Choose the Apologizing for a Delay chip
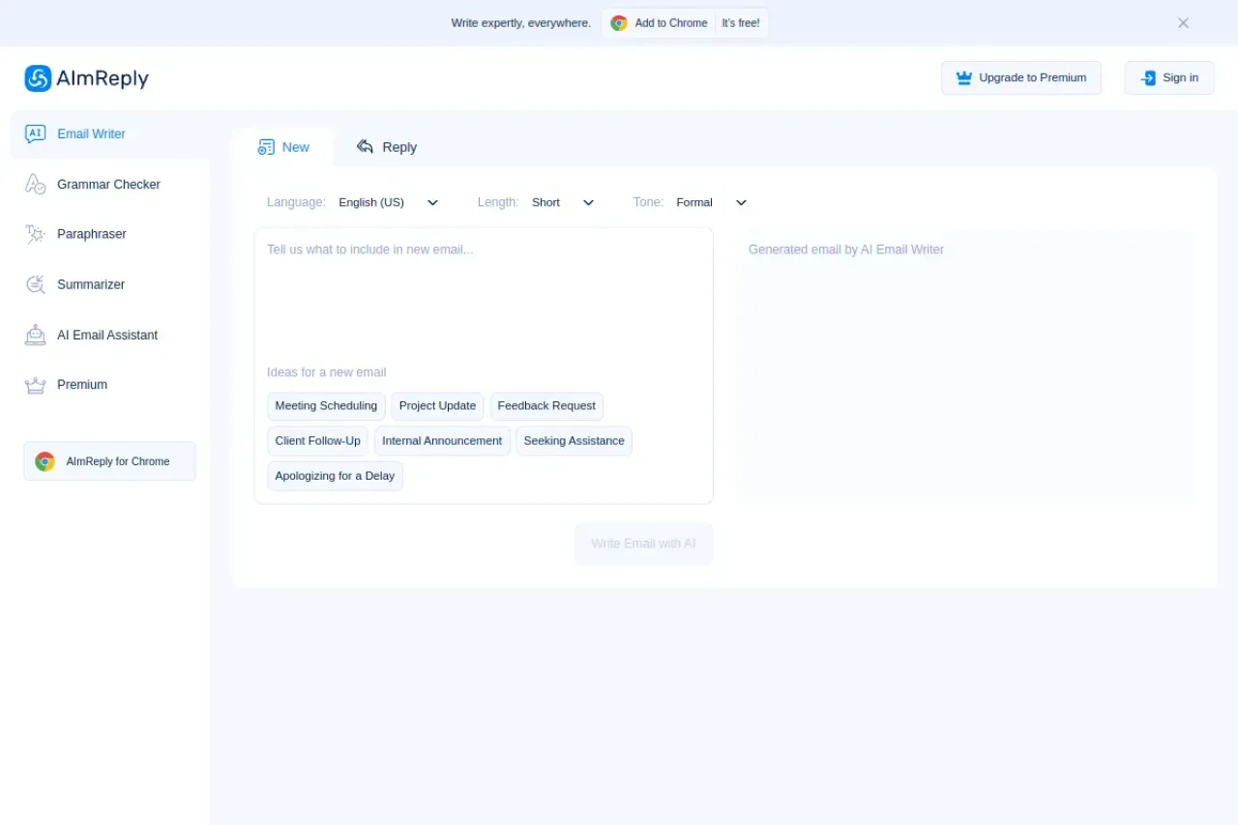Viewport: 1238px width, 825px height. click(x=335, y=476)
